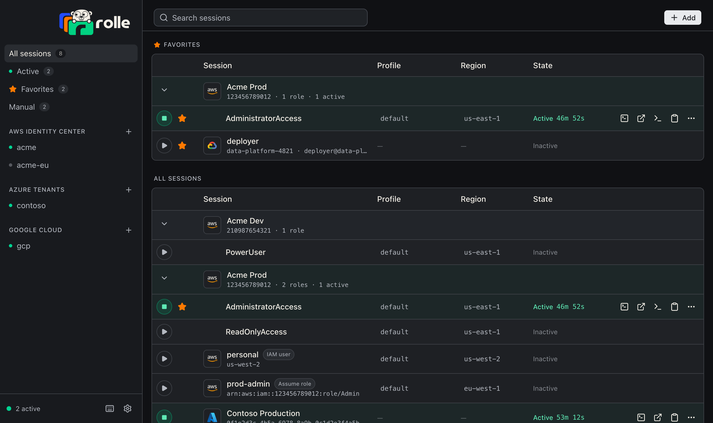Click the IAM user badge on personal

click(x=278, y=354)
